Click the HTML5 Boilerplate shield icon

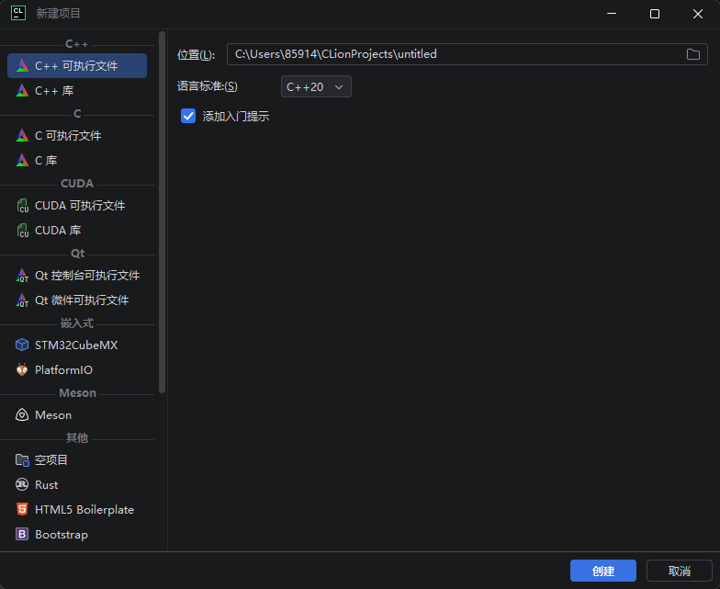pos(22,509)
